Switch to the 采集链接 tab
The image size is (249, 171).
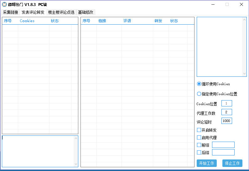[10, 12]
